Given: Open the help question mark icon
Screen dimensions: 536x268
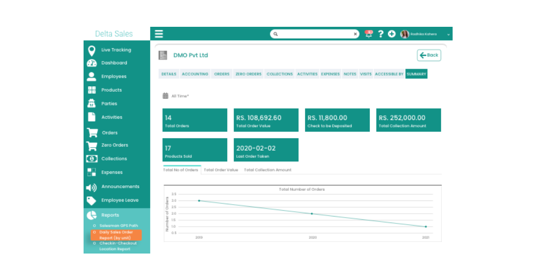Looking at the screenshot, I should click(x=381, y=34).
